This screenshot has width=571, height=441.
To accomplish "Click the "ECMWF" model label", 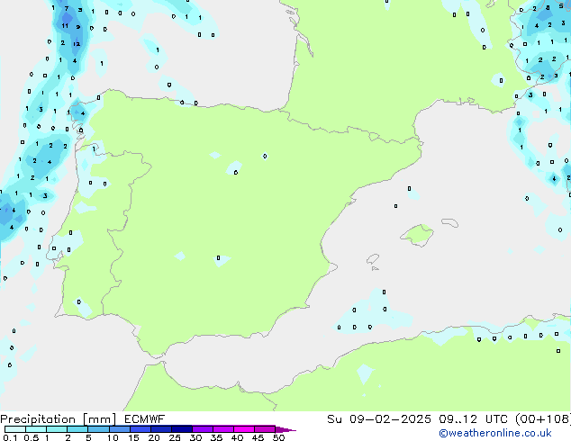I will point(145,419).
